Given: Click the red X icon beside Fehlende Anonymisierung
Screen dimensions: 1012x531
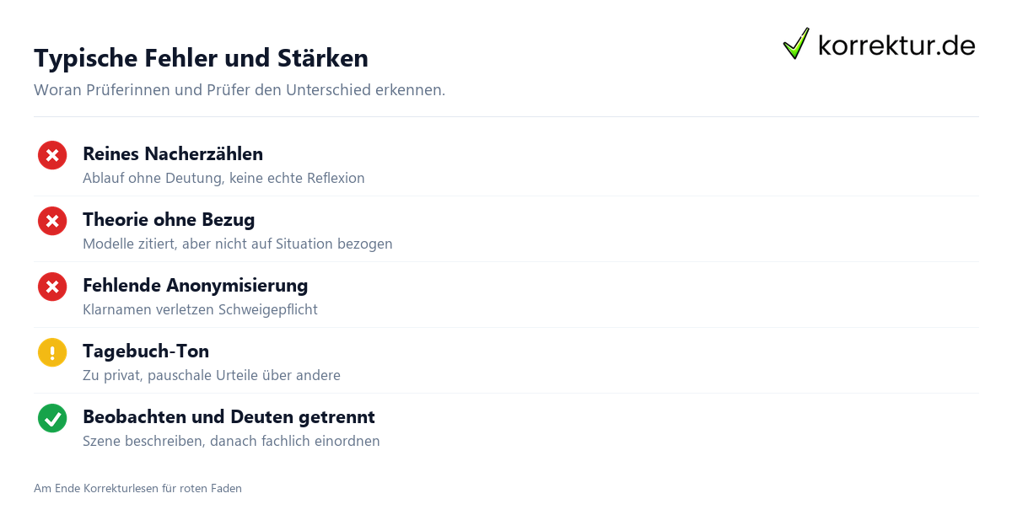Looking at the screenshot, I should coord(52,287).
